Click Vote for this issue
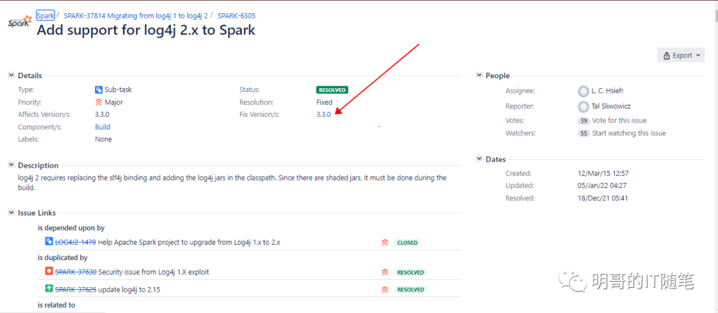 619,121
